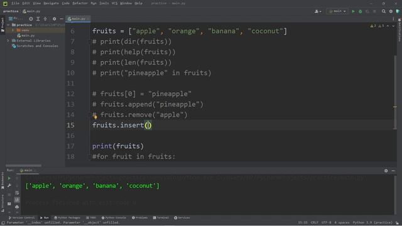Open the VCS menu
The image size is (402, 226).
[114, 3]
